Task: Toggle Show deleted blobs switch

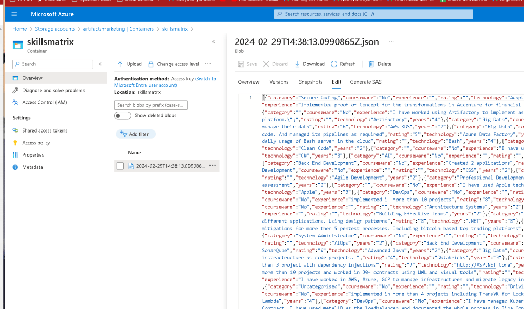Action: coord(122,116)
